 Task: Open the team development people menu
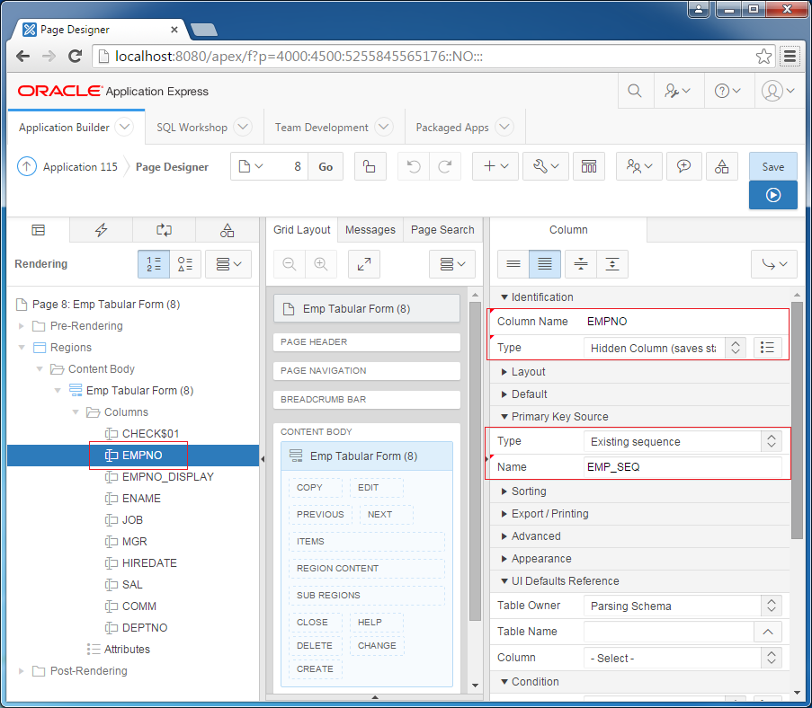[x=639, y=166]
